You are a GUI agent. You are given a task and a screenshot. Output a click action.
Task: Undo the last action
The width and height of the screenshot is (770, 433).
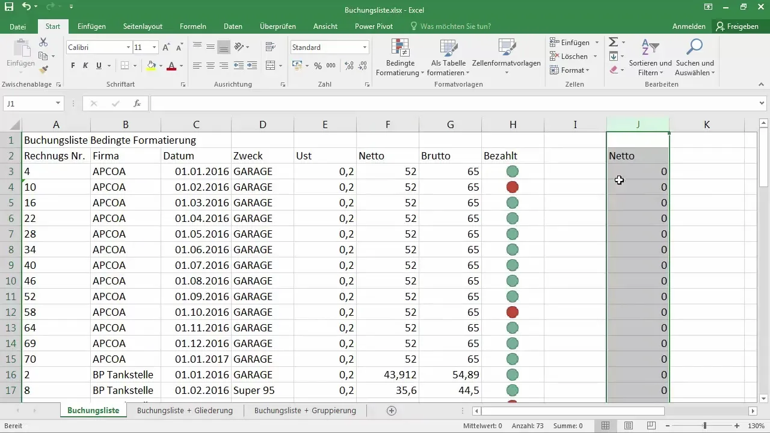coord(26,7)
